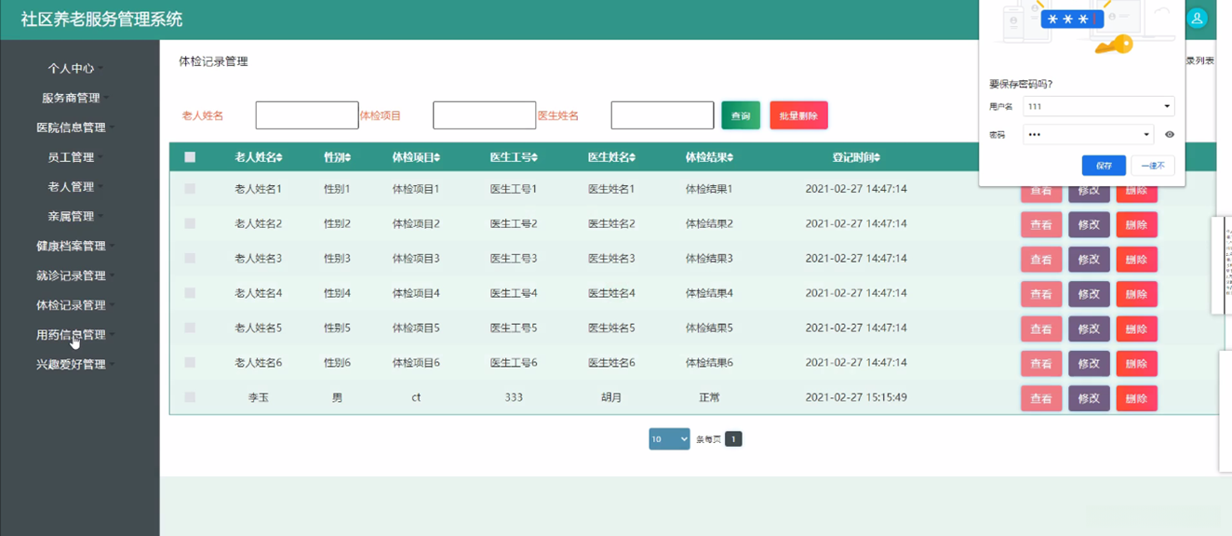1232x536 pixels.
Task: Click 查看 for the 老人姓名3 row
Action: (x=1041, y=260)
